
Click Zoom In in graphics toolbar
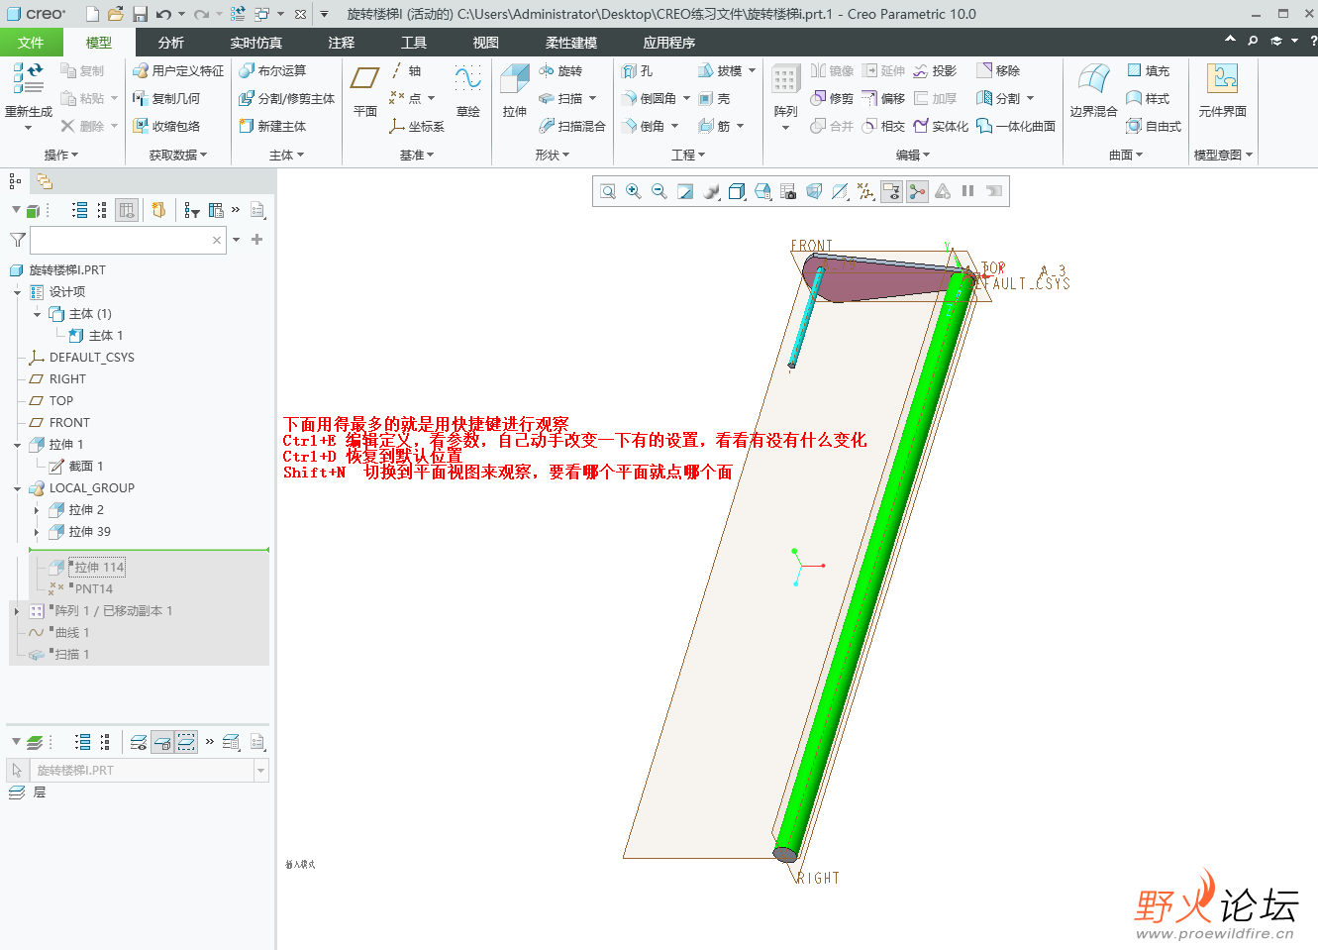point(634,191)
